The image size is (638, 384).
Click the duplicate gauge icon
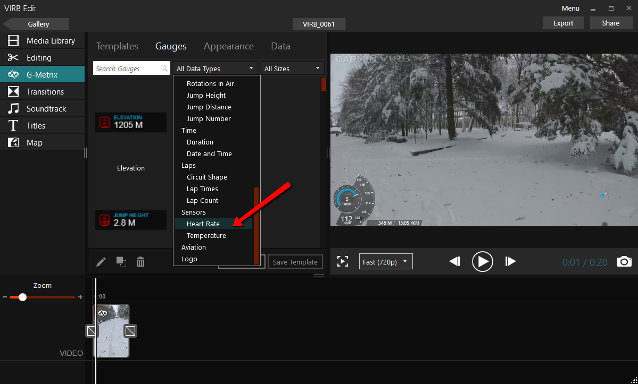pyautogui.click(x=121, y=262)
